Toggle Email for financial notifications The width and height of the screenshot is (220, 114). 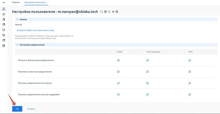tap(118, 60)
